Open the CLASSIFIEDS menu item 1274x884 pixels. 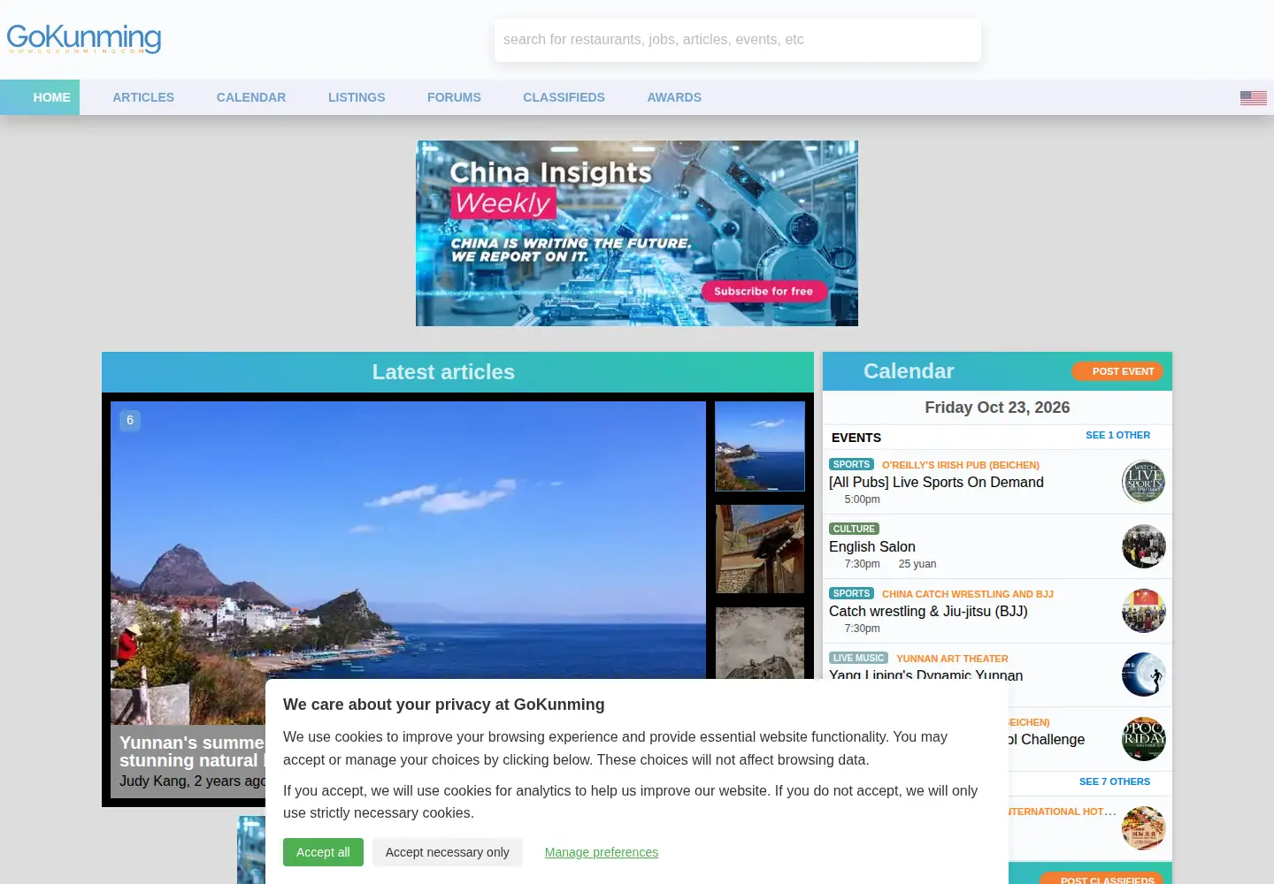[x=564, y=97]
